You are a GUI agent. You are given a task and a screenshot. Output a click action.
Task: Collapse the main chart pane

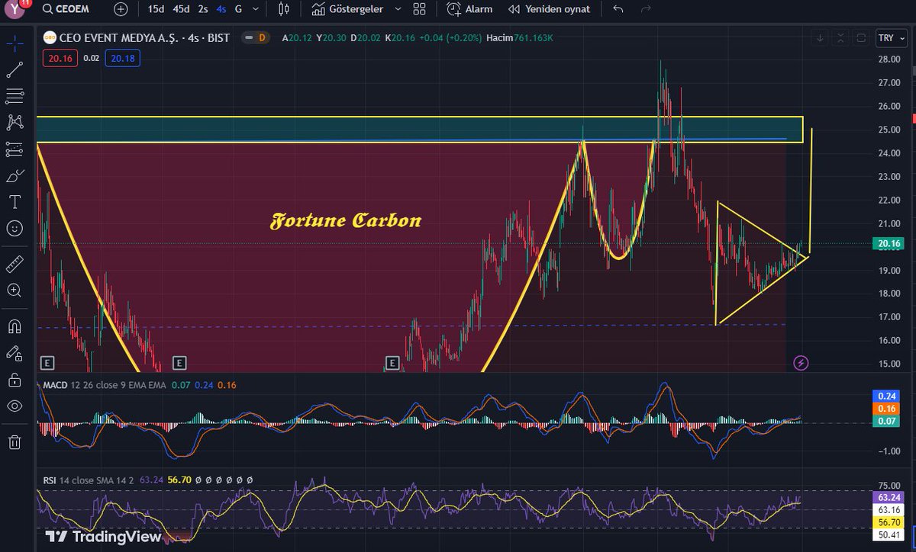point(840,37)
